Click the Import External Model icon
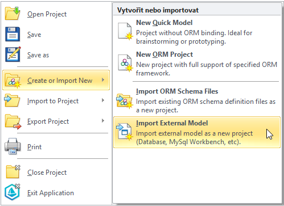Viewport: 284px width, 206px height. [x=125, y=132]
